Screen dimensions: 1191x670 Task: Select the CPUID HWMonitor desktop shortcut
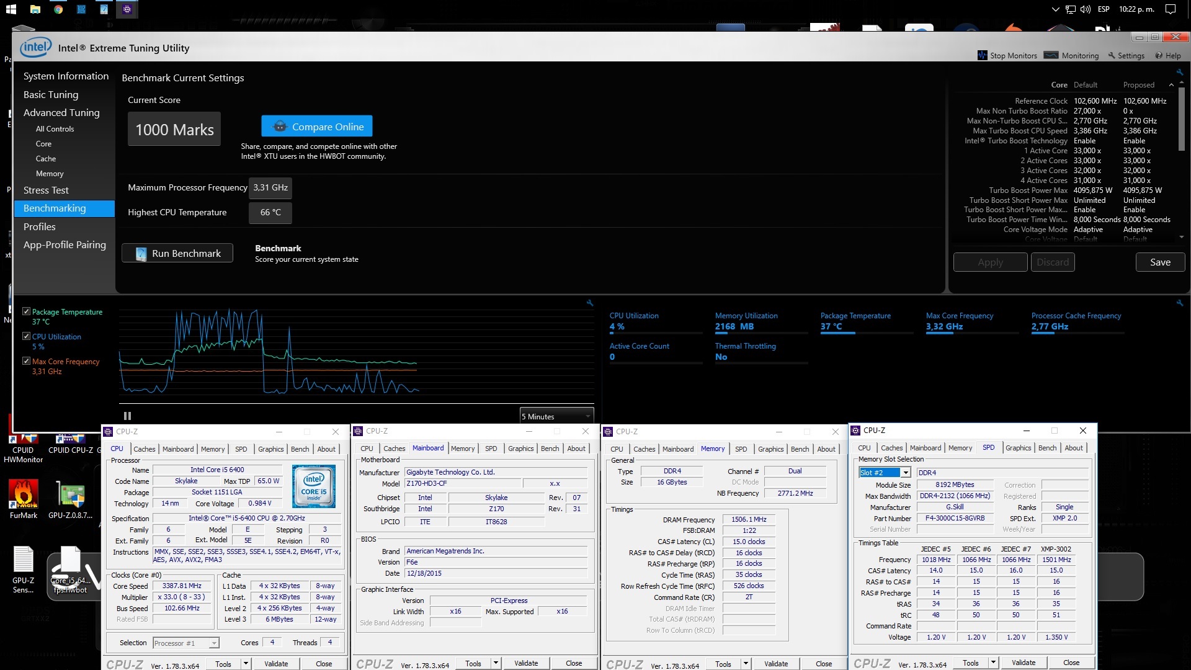click(x=23, y=448)
